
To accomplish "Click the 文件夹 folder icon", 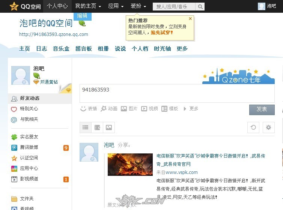I will [14, 199].
